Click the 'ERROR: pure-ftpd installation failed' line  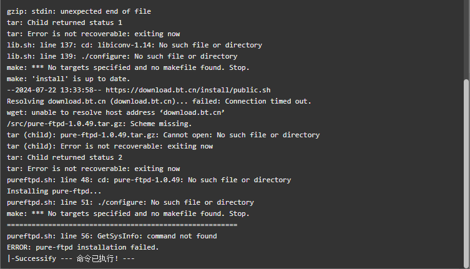coord(83,247)
